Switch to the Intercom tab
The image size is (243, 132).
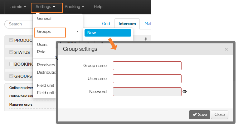[x=127, y=24]
